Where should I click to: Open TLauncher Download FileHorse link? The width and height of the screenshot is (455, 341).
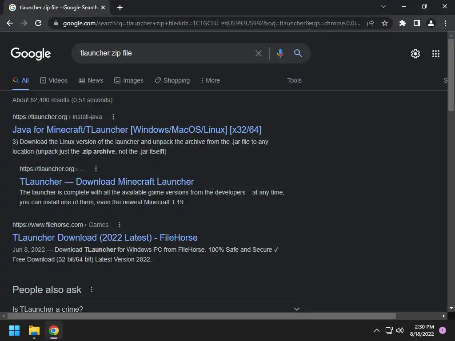[x=105, y=238]
